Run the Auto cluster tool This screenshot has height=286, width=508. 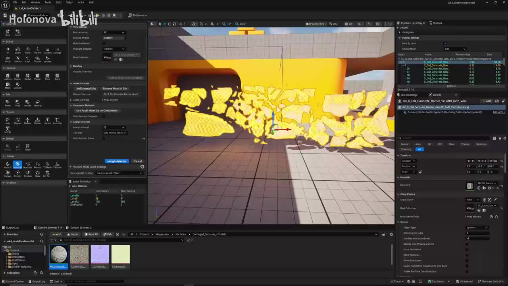click(8, 121)
